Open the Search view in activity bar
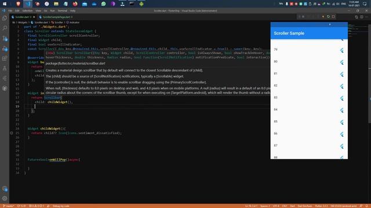This screenshot has height=208, width=371. tap(5, 28)
